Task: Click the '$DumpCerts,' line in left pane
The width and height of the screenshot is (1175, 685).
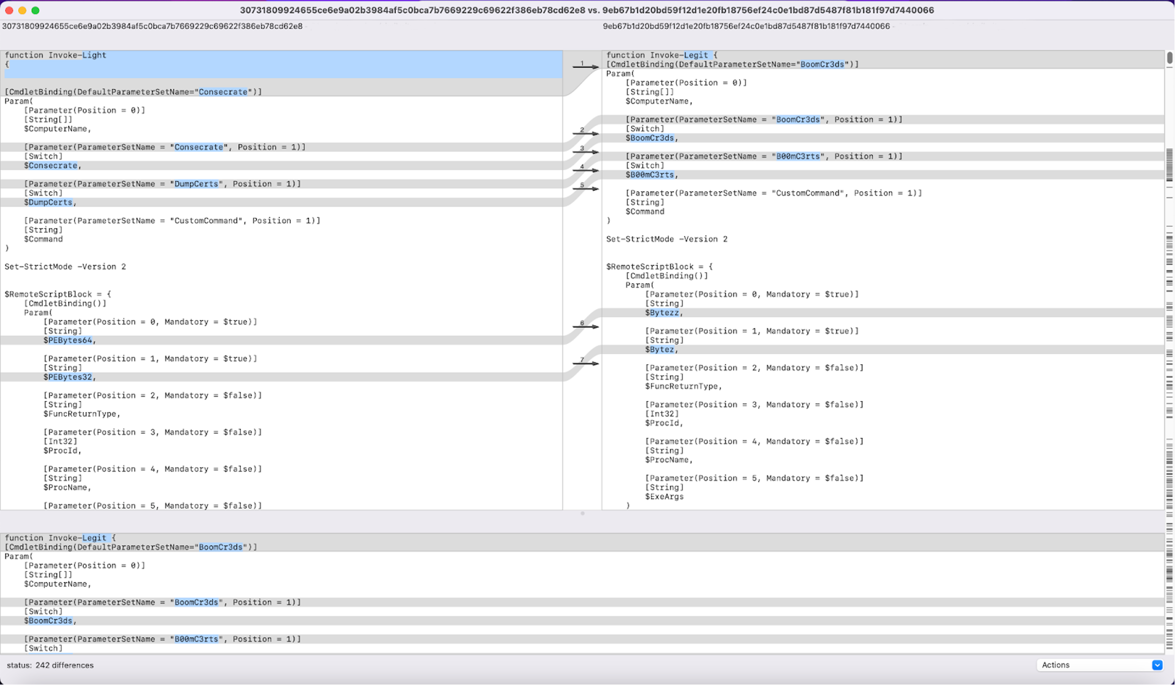Action: point(50,202)
